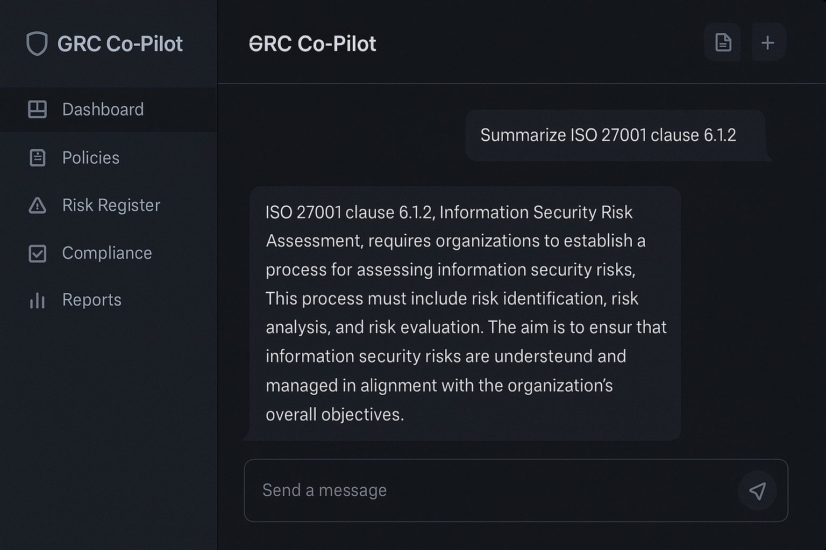
Task: Select Compliance in the sidebar
Action: pos(109,253)
